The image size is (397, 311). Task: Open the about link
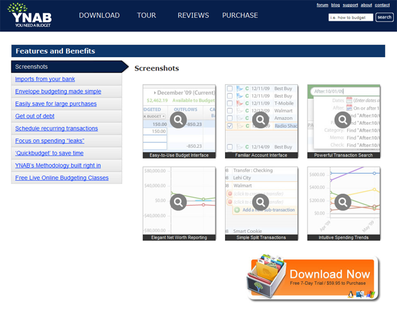[366, 5]
